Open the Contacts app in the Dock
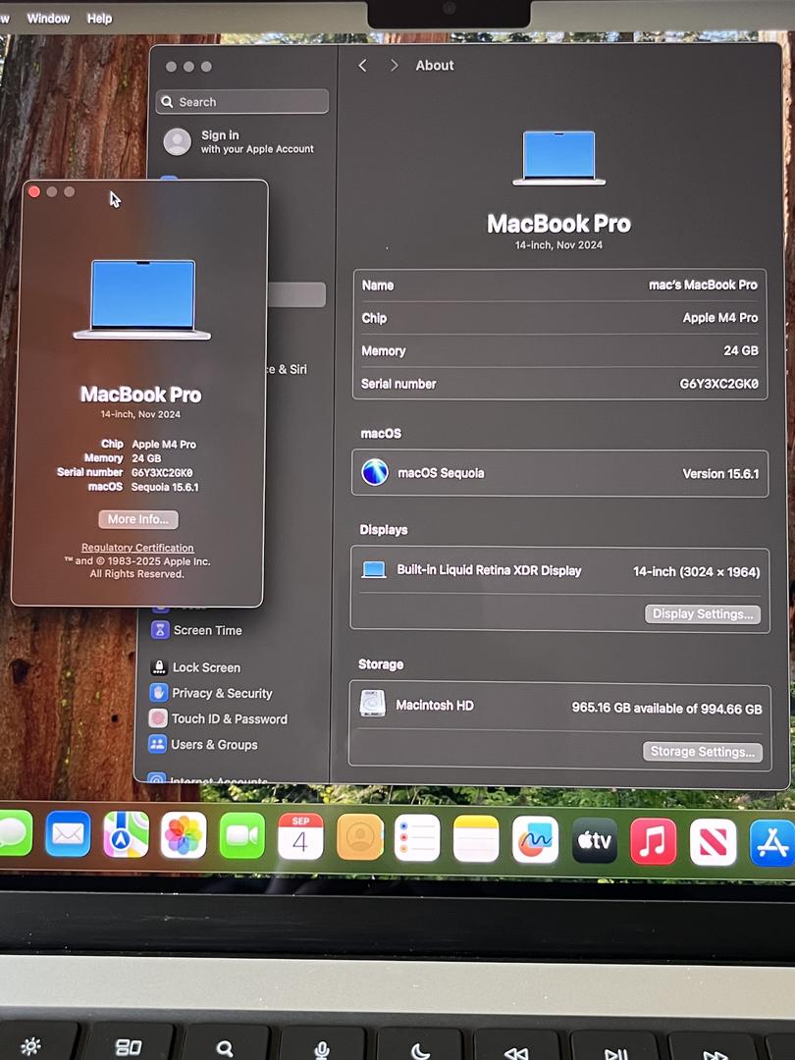Image resolution: width=795 pixels, height=1060 pixels. pos(359,837)
